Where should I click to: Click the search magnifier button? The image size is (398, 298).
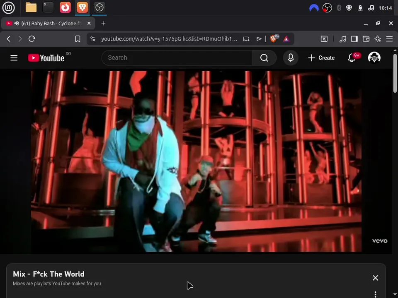(x=264, y=58)
